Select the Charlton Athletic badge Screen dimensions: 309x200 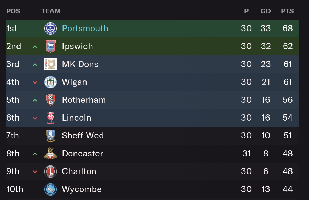tap(50, 171)
